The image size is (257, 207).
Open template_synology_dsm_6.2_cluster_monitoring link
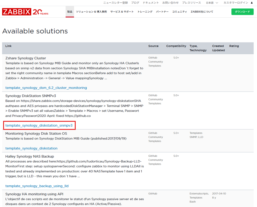click(x=46, y=88)
